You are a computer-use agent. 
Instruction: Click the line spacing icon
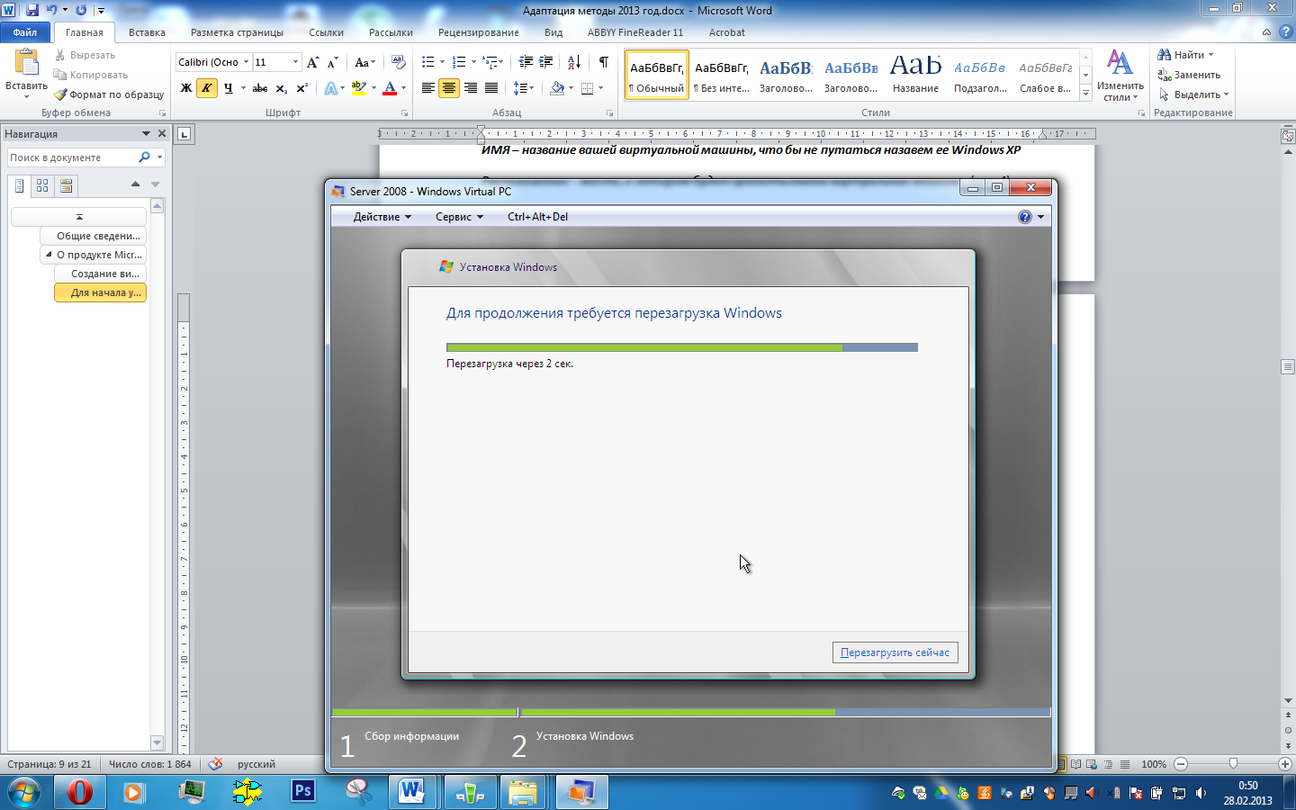(x=520, y=88)
